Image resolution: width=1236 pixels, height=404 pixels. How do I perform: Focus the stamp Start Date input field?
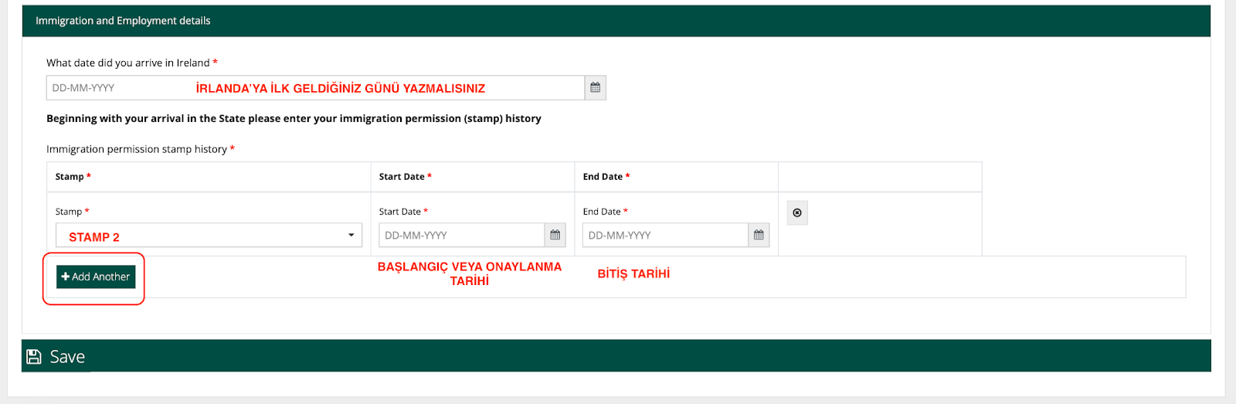pos(462,235)
